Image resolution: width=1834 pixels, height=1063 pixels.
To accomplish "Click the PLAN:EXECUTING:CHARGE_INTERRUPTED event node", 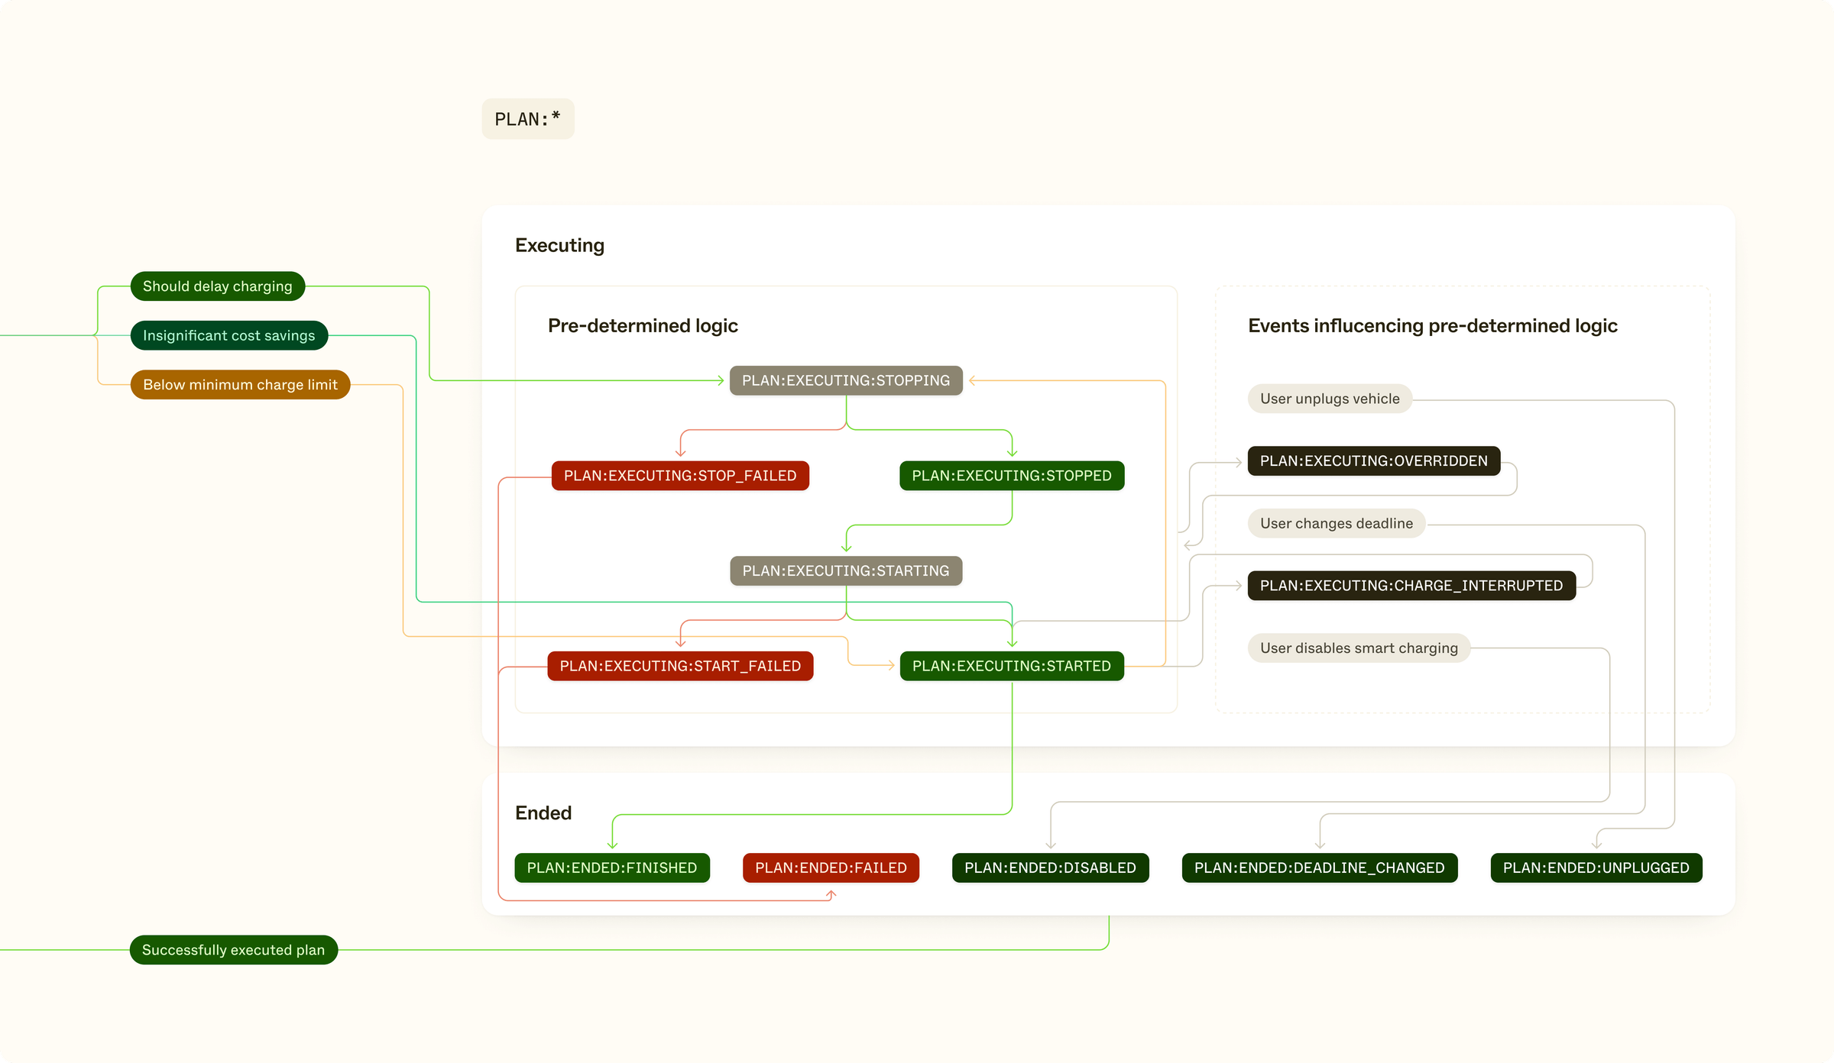I will [x=1410, y=585].
